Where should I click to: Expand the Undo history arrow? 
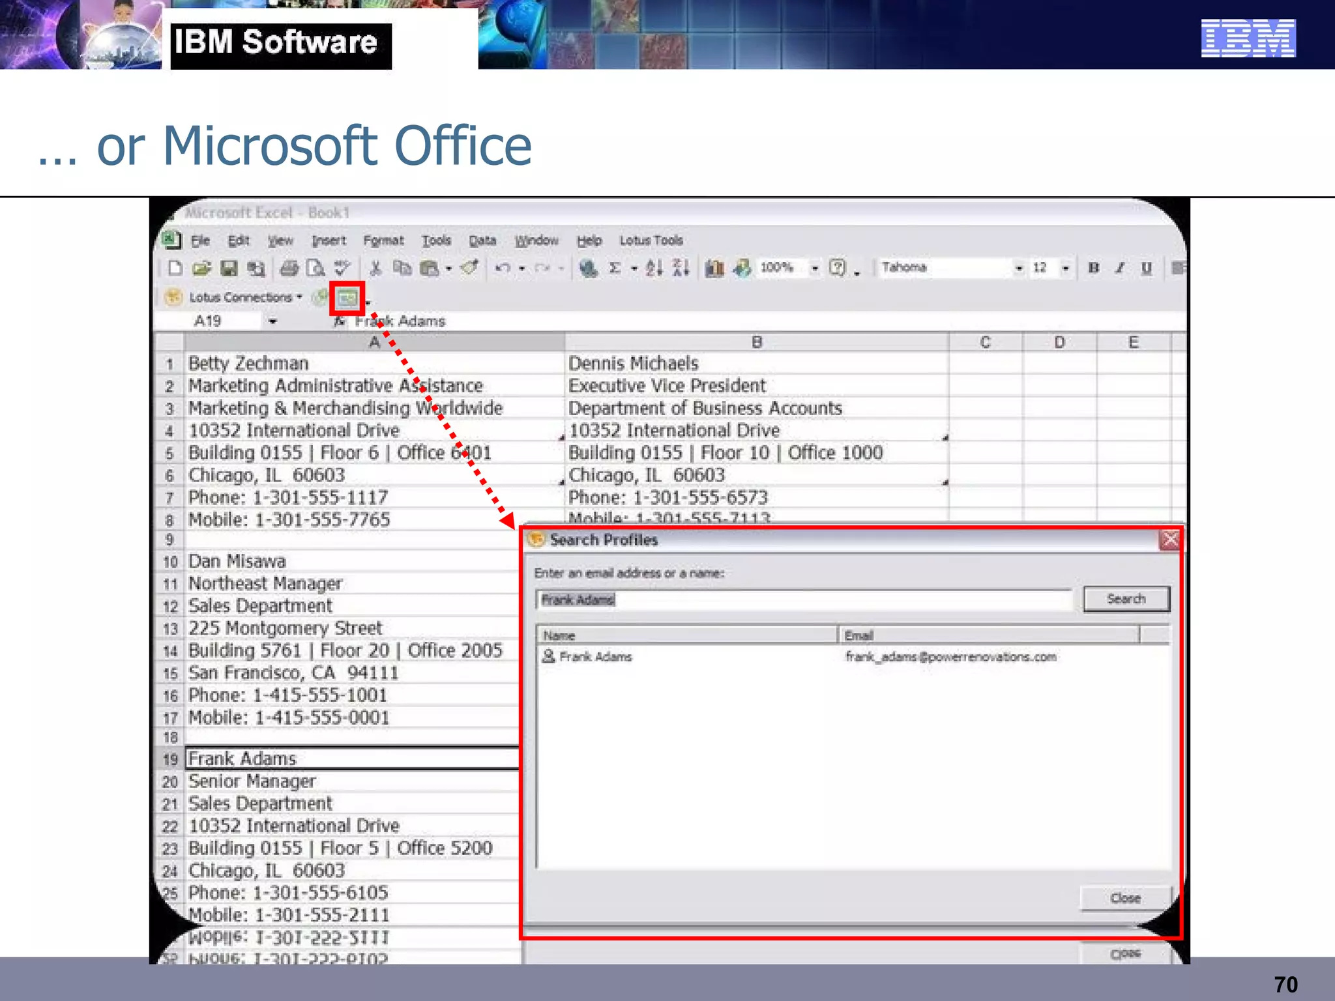[x=521, y=268]
